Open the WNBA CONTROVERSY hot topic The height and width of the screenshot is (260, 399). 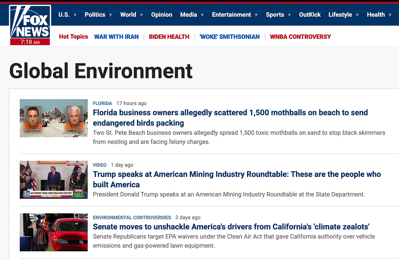[300, 37]
